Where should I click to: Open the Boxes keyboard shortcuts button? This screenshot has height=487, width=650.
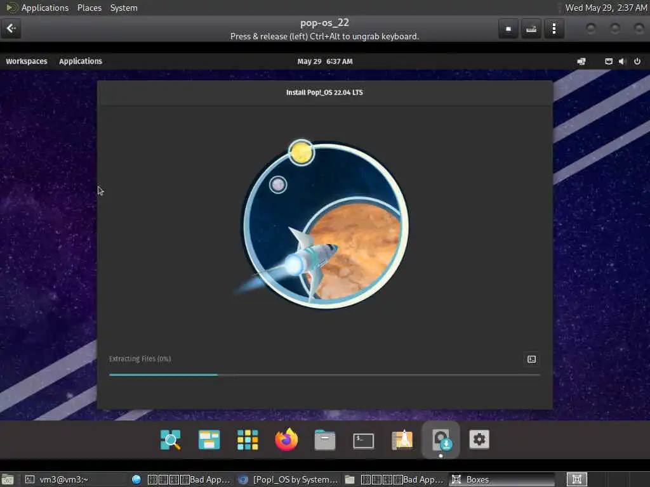coord(531,29)
